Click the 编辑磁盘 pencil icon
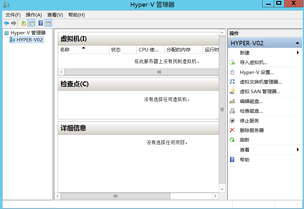This screenshot has height=209, width=304. (232, 101)
